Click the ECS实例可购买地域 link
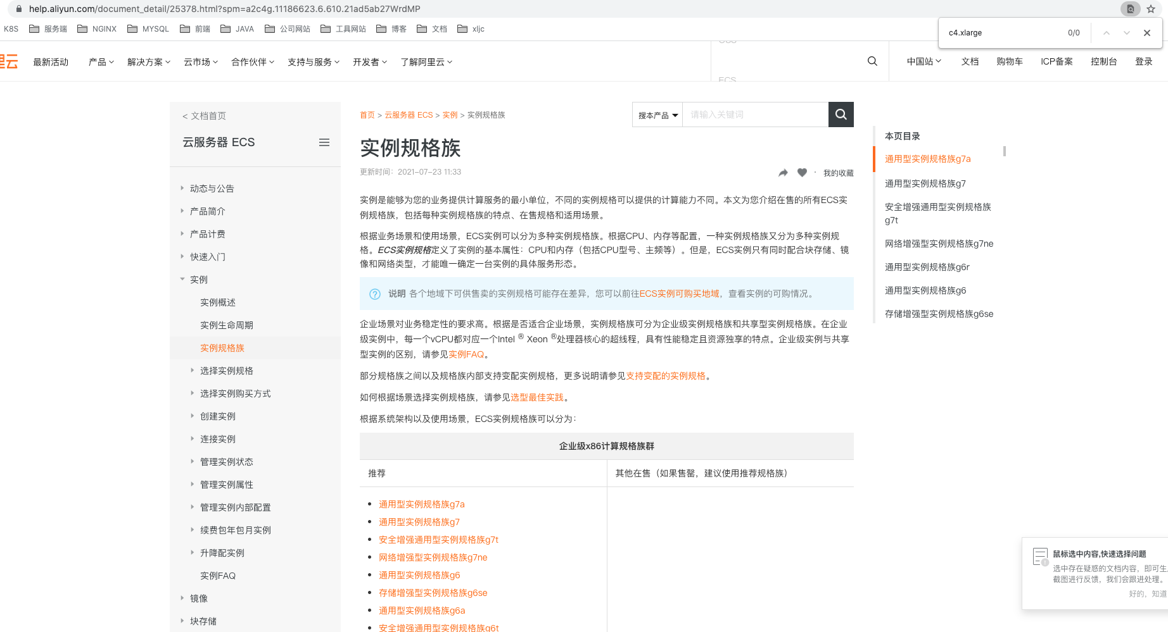This screenshot has height=632, width=1168. [x=680, y=294]
